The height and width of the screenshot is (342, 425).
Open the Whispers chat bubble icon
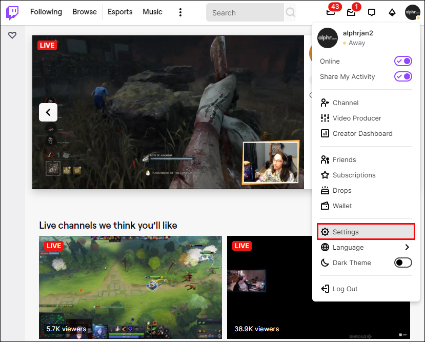point(372,12)
